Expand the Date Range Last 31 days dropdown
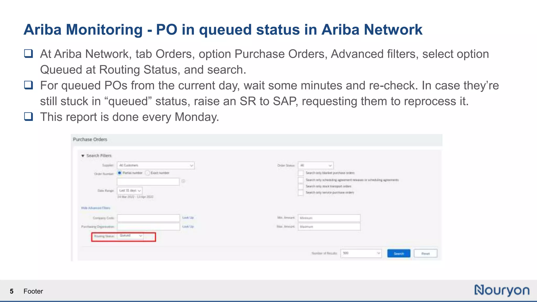Image resolution: width=537 pixels, height=302 pixels. pyautogui.click(x=130, y=191)
